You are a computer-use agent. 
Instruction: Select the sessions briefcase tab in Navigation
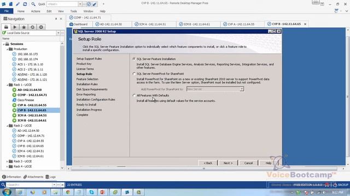(x=6, y=27)
